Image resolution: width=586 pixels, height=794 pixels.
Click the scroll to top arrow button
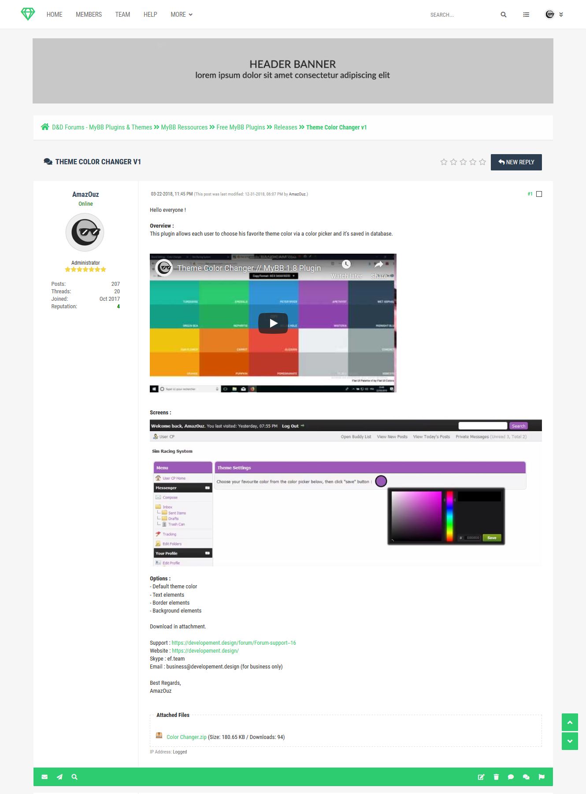(x=570, y=722)
